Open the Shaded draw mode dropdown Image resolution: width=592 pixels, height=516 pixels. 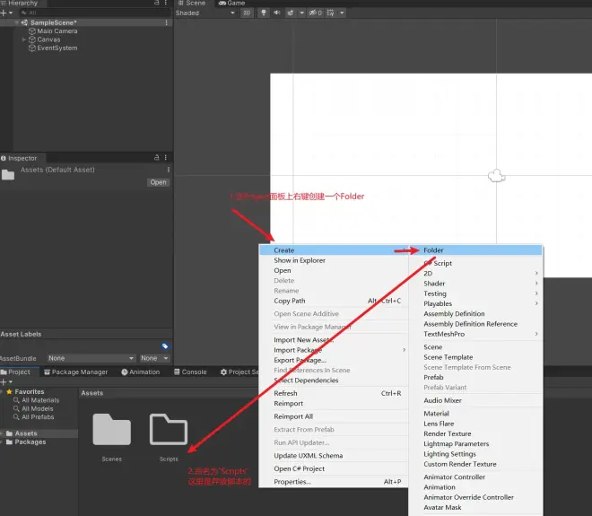[205, 13]
